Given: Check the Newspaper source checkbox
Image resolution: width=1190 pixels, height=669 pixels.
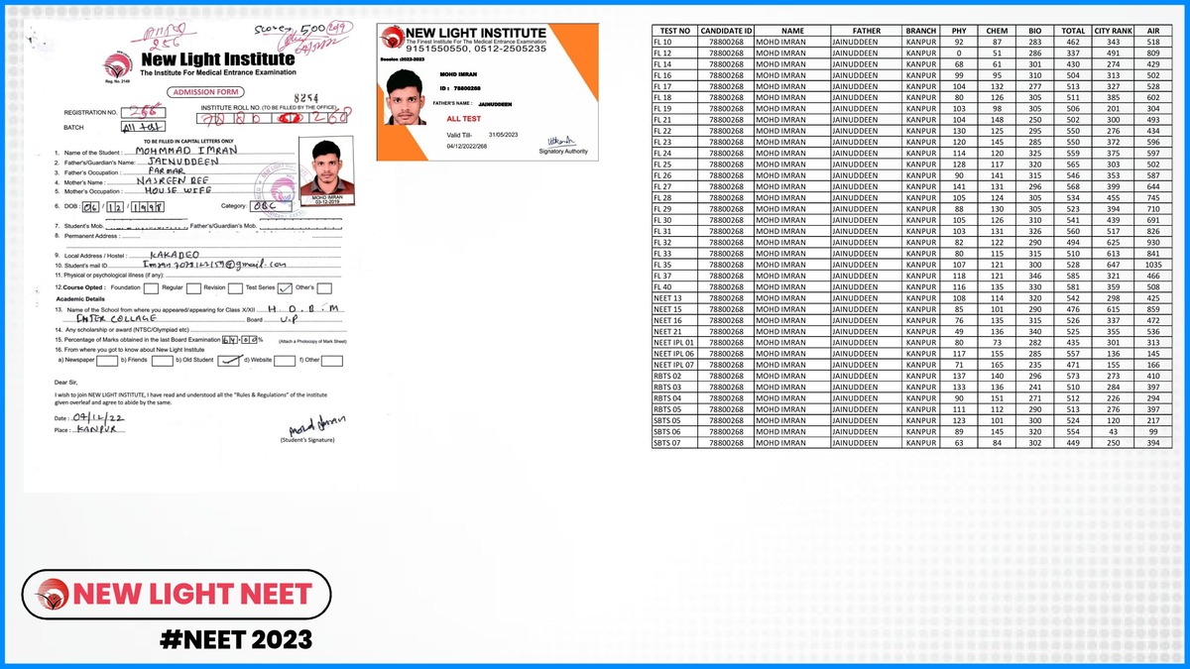Looking at the screenshot, I should pyautogui.click(x=108, y=361).
